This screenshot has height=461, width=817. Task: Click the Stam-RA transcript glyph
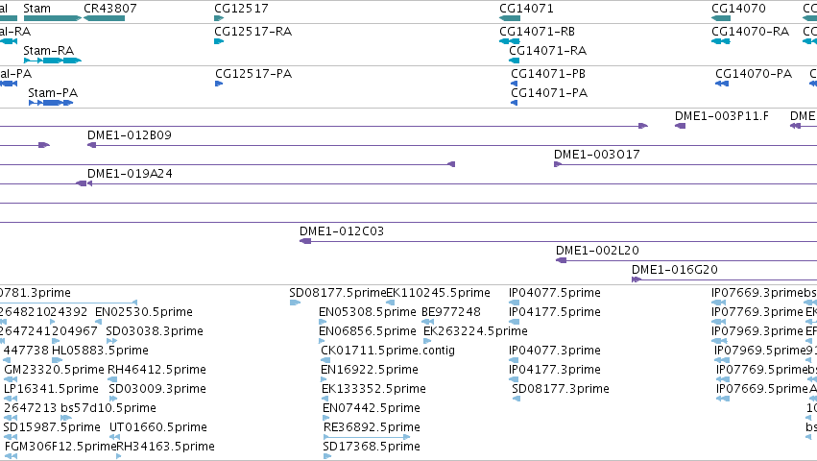pyautogui.click(x=53, y=61)
